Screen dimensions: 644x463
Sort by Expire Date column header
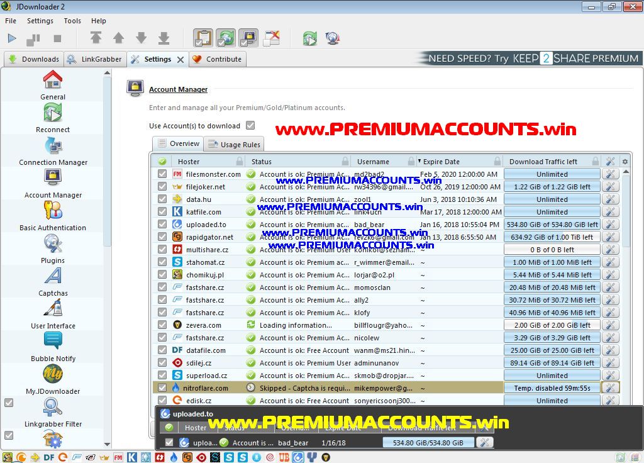pos(460,162)
